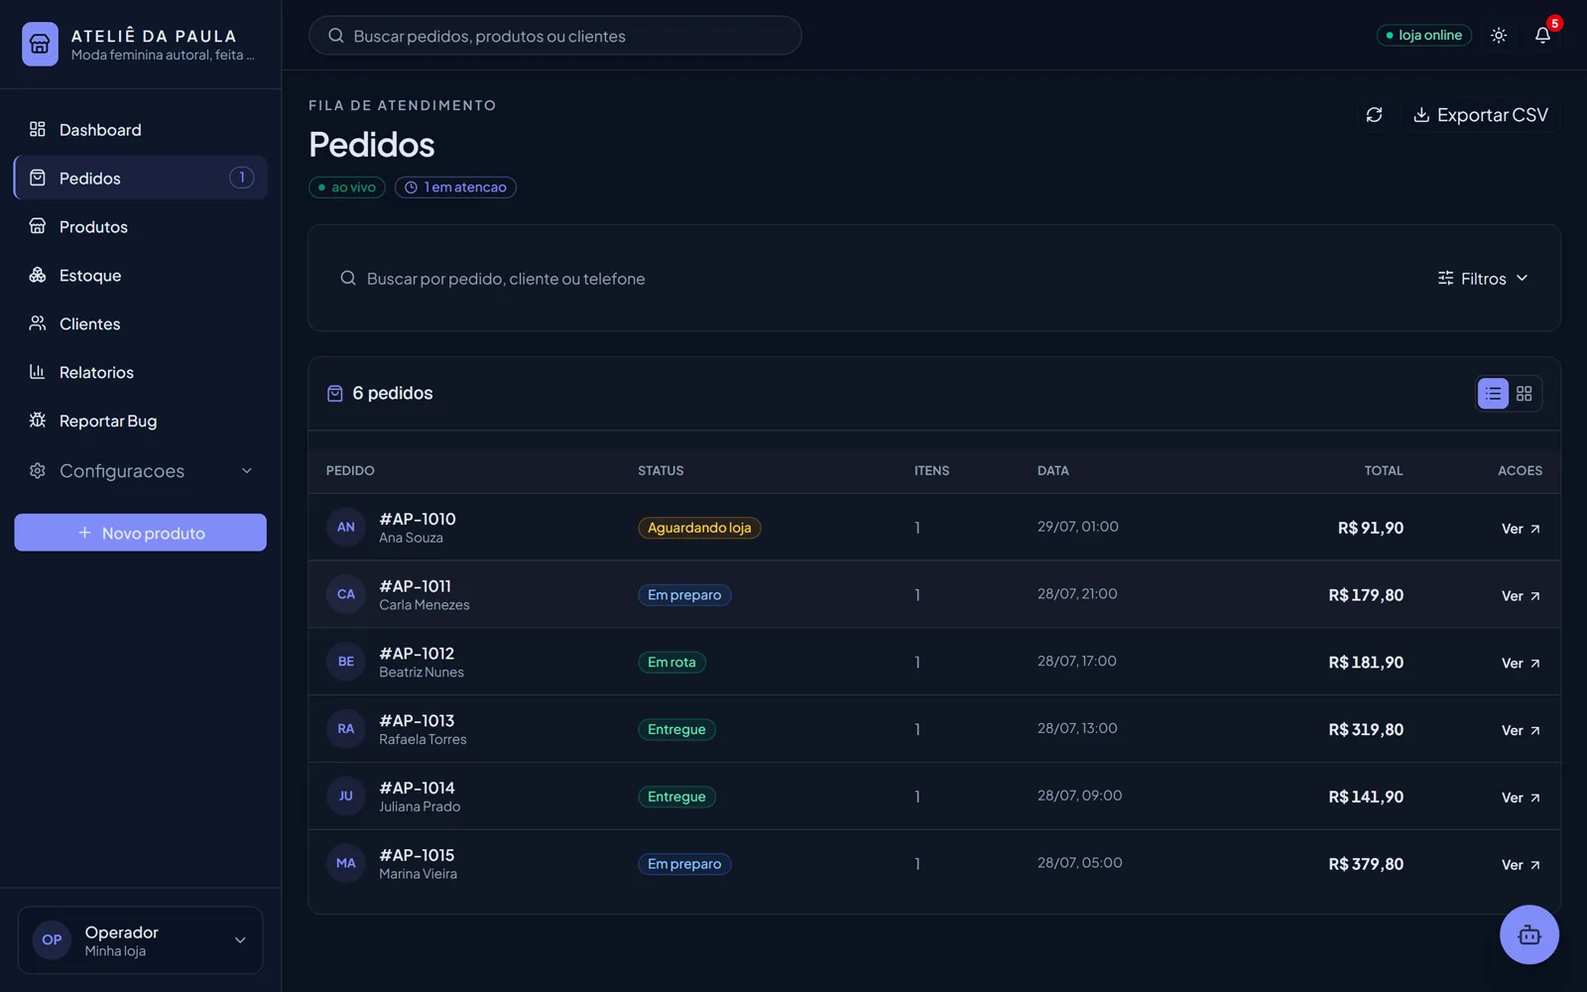
Task: Expand the Configuracoes menu
Action: [140, 470]
